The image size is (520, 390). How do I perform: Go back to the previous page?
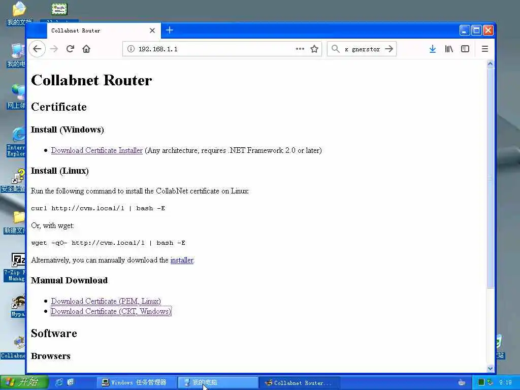point(37,49)
